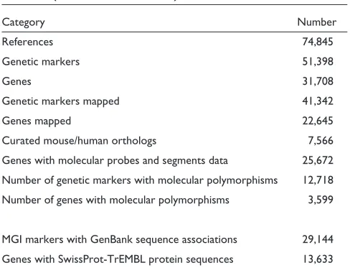Screen dimensions: 350x273
Task: Click the value 31,708
Action: click(318, 81)
